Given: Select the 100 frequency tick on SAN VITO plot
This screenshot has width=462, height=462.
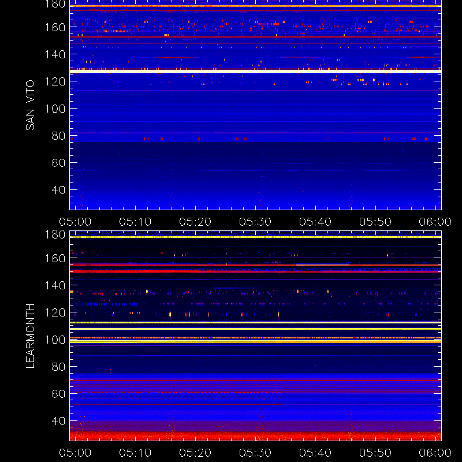Looking at the screenshot, I should tap(55, 109).
